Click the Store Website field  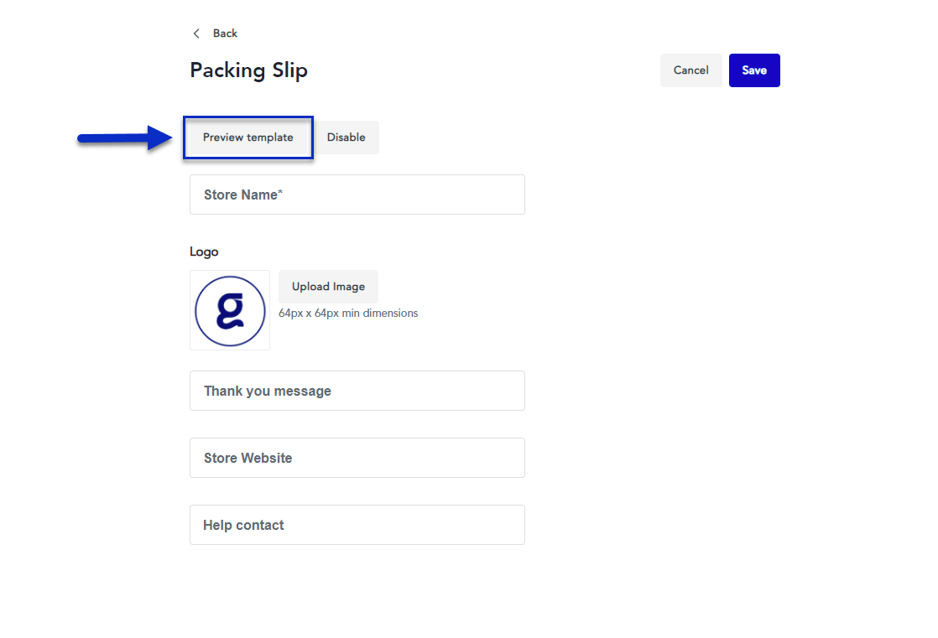357,458
